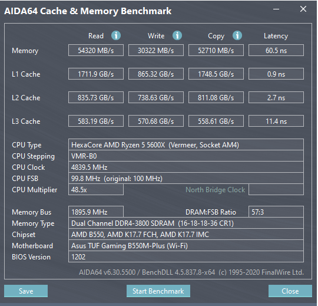Save the benchmark results
Viewport: 318px width, 306px height.
point(26,291)
